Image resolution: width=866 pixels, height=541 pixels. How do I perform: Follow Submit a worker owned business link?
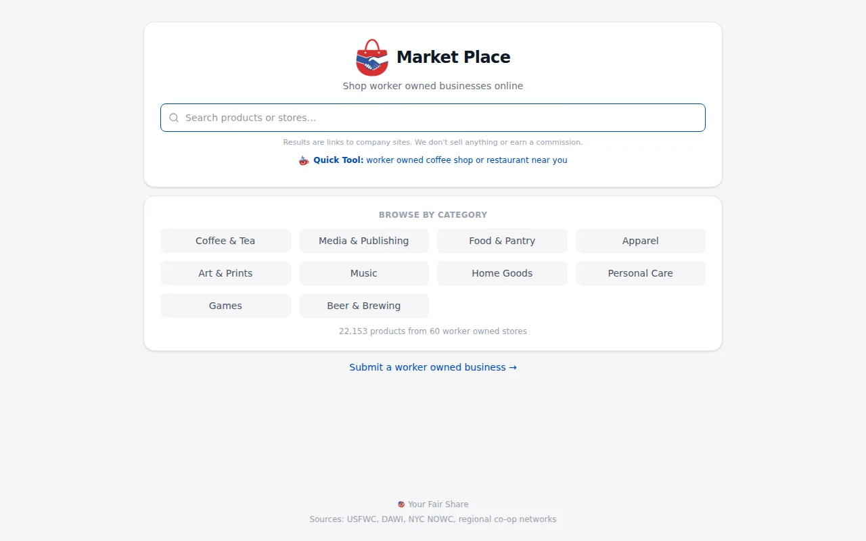433,367
